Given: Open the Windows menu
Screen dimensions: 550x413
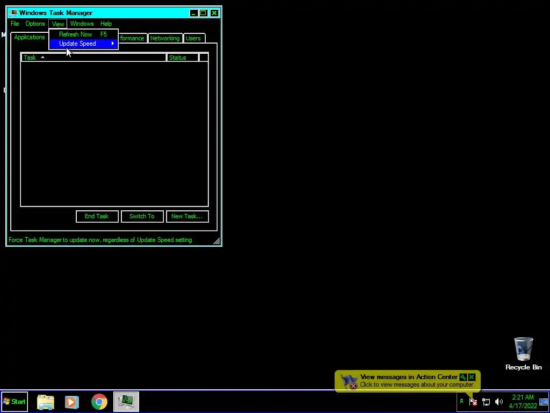Looking at the screenshot, I should [x=82, y=24].
